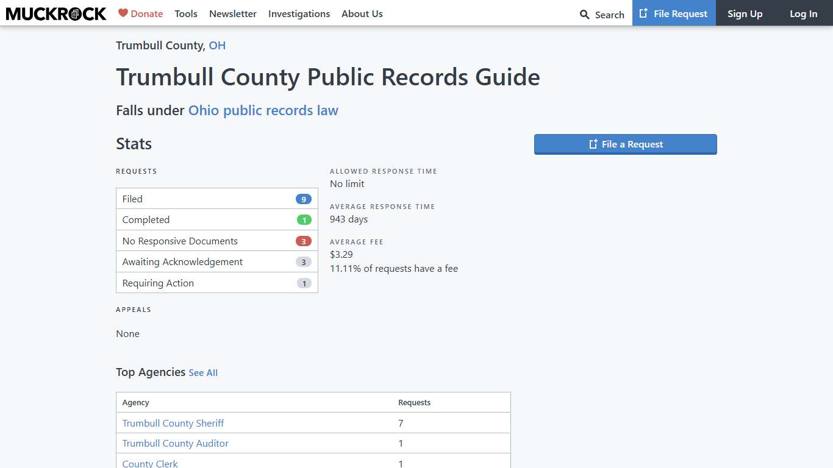
Task: Click the OH state link
Action: tap(217, 45)
